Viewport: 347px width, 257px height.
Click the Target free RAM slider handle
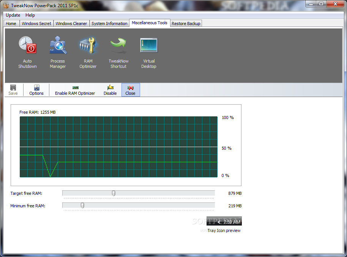point(114,193)
